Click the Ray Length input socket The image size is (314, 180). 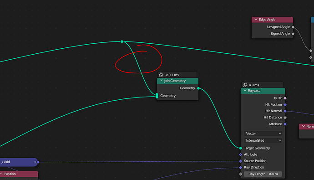point(241,174)
